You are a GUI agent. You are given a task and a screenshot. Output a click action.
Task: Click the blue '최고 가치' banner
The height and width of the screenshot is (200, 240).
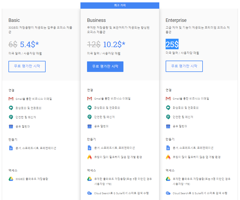(120, 5)
